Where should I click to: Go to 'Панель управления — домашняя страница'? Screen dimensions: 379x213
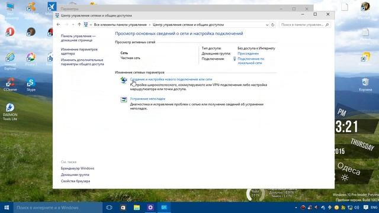(78, 38)
